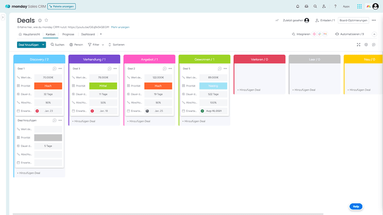Open Kanban view settings gear
This screenshot has width=383, height=215.
pyautogui.click(x=366, y=45)
